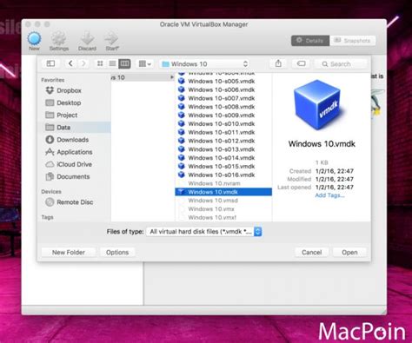Screen dimensions: 412x343
Task: Click the Share icon button
Action: click(278, 63)
